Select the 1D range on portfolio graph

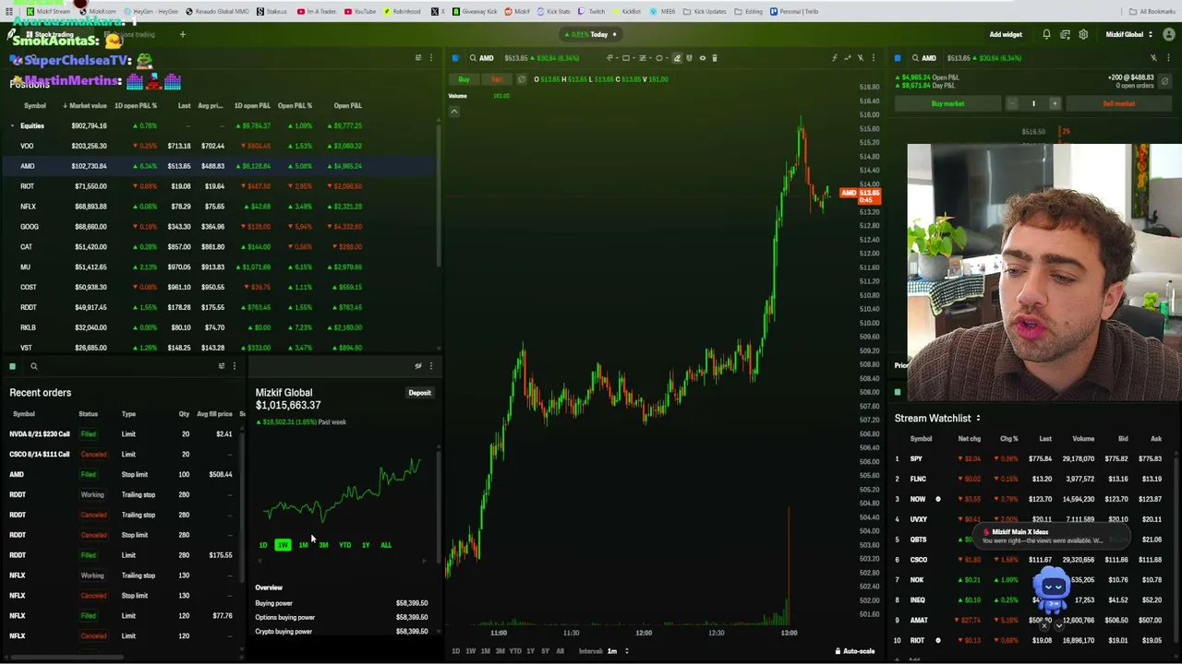[263, 545]
